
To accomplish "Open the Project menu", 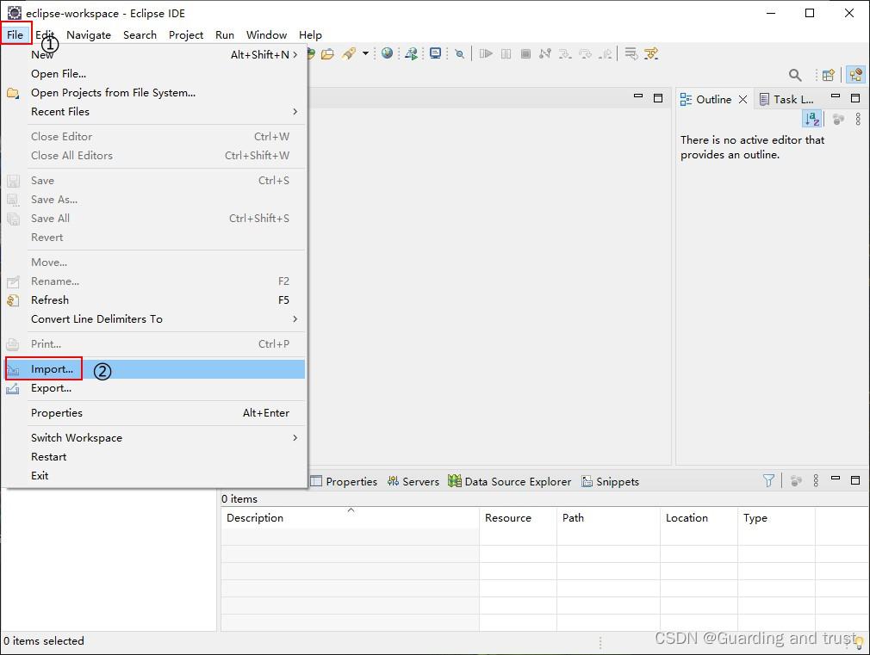I will pos(186,34).
